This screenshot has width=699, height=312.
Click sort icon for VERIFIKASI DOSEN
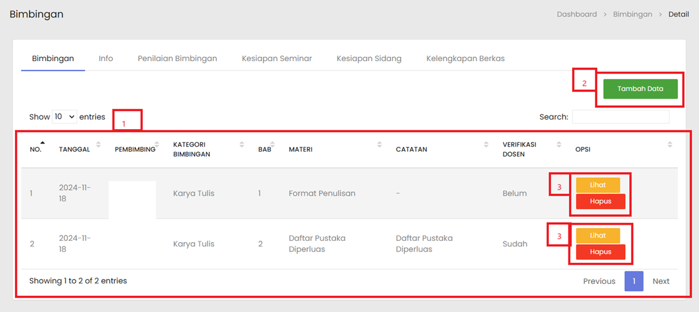(559, 145)
